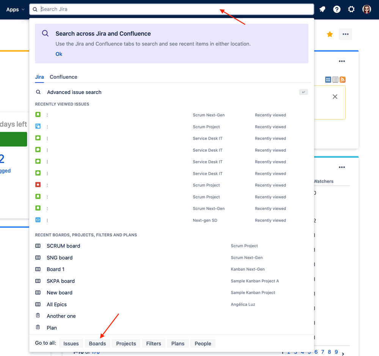Image resolution: width=379 pixels, height=356 pixels.
Task: Click the Another one plan icon
Action: pyautogui.click(x=38, y=315)
